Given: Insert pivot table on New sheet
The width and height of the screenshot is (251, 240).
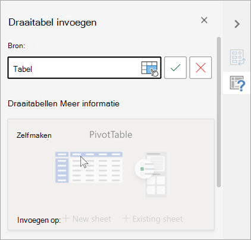Looking at the screenshot, I should pos(92,219).
